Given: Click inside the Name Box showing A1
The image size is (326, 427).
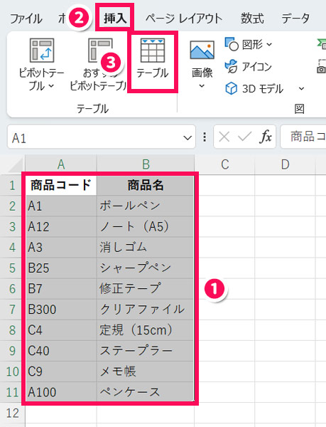Looking at the screenshot, I should tap(94, 138).
